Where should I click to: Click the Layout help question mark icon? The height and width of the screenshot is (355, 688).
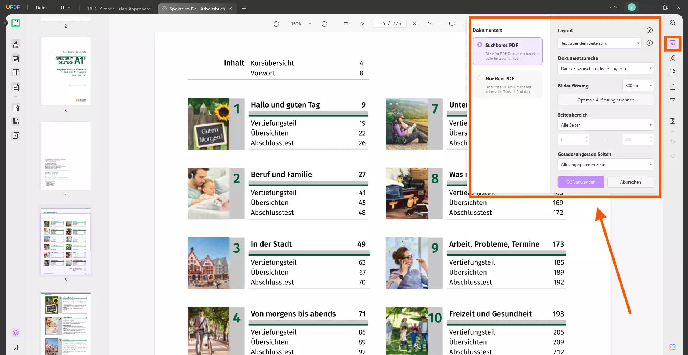point(649,30)
